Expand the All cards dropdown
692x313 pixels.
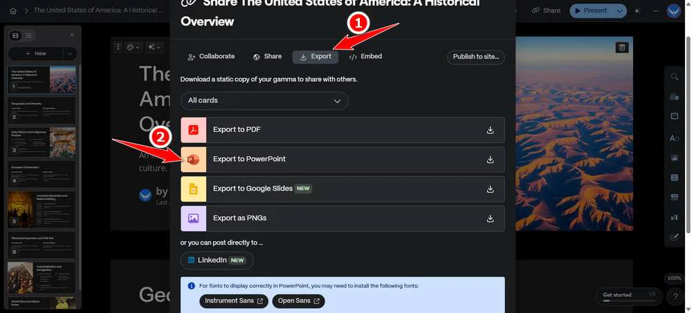[264, 101]
